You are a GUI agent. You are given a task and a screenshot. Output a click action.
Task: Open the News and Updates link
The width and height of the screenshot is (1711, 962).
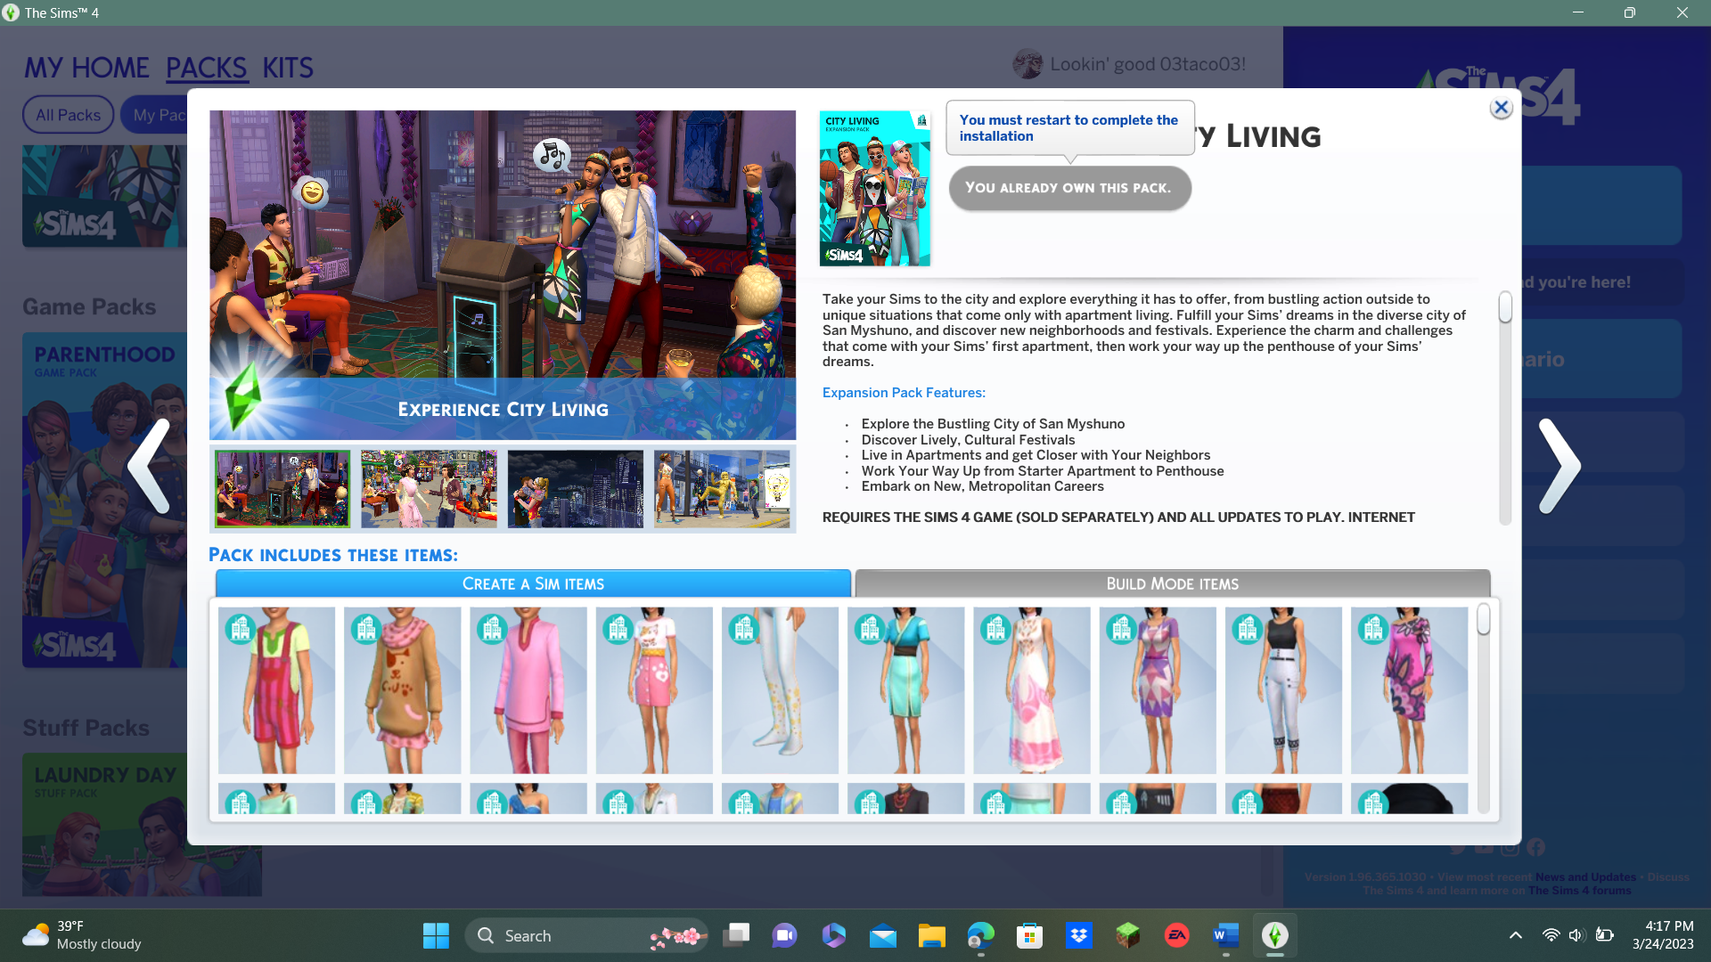point(1585,877)
